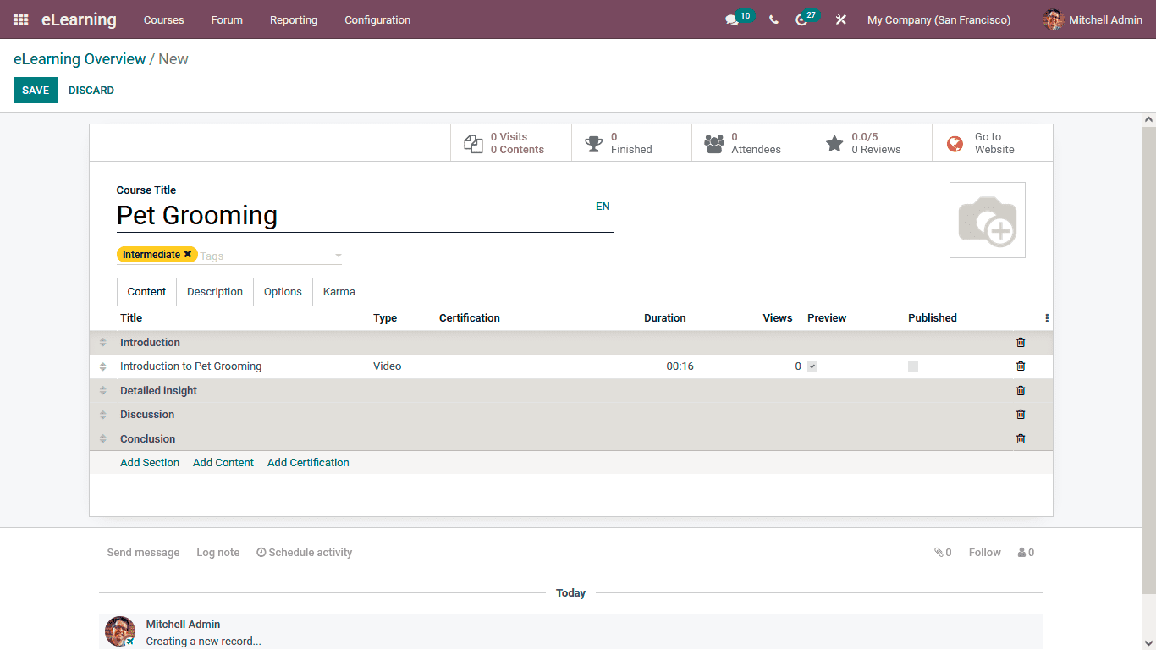Image resolution: width=1156 pixels, height=650 pixels.
Task: Remove the Intermediate tag
Action: point(187,254)
